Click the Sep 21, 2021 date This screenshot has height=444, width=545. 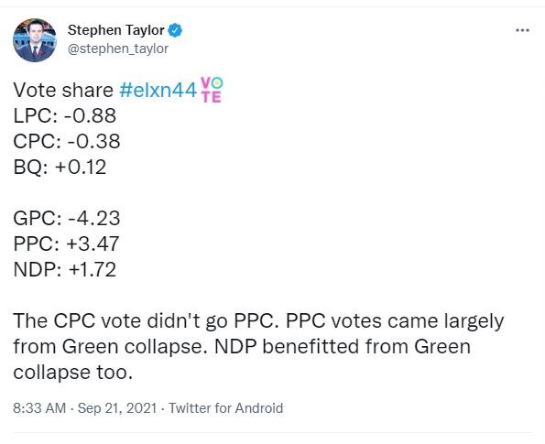click(117, 408)
